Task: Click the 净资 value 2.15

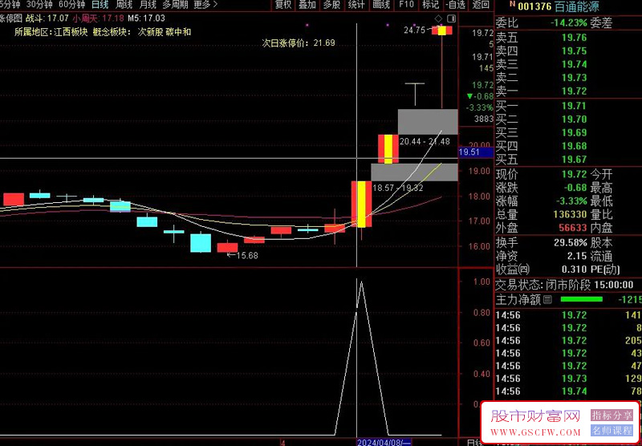Action: 577,256
